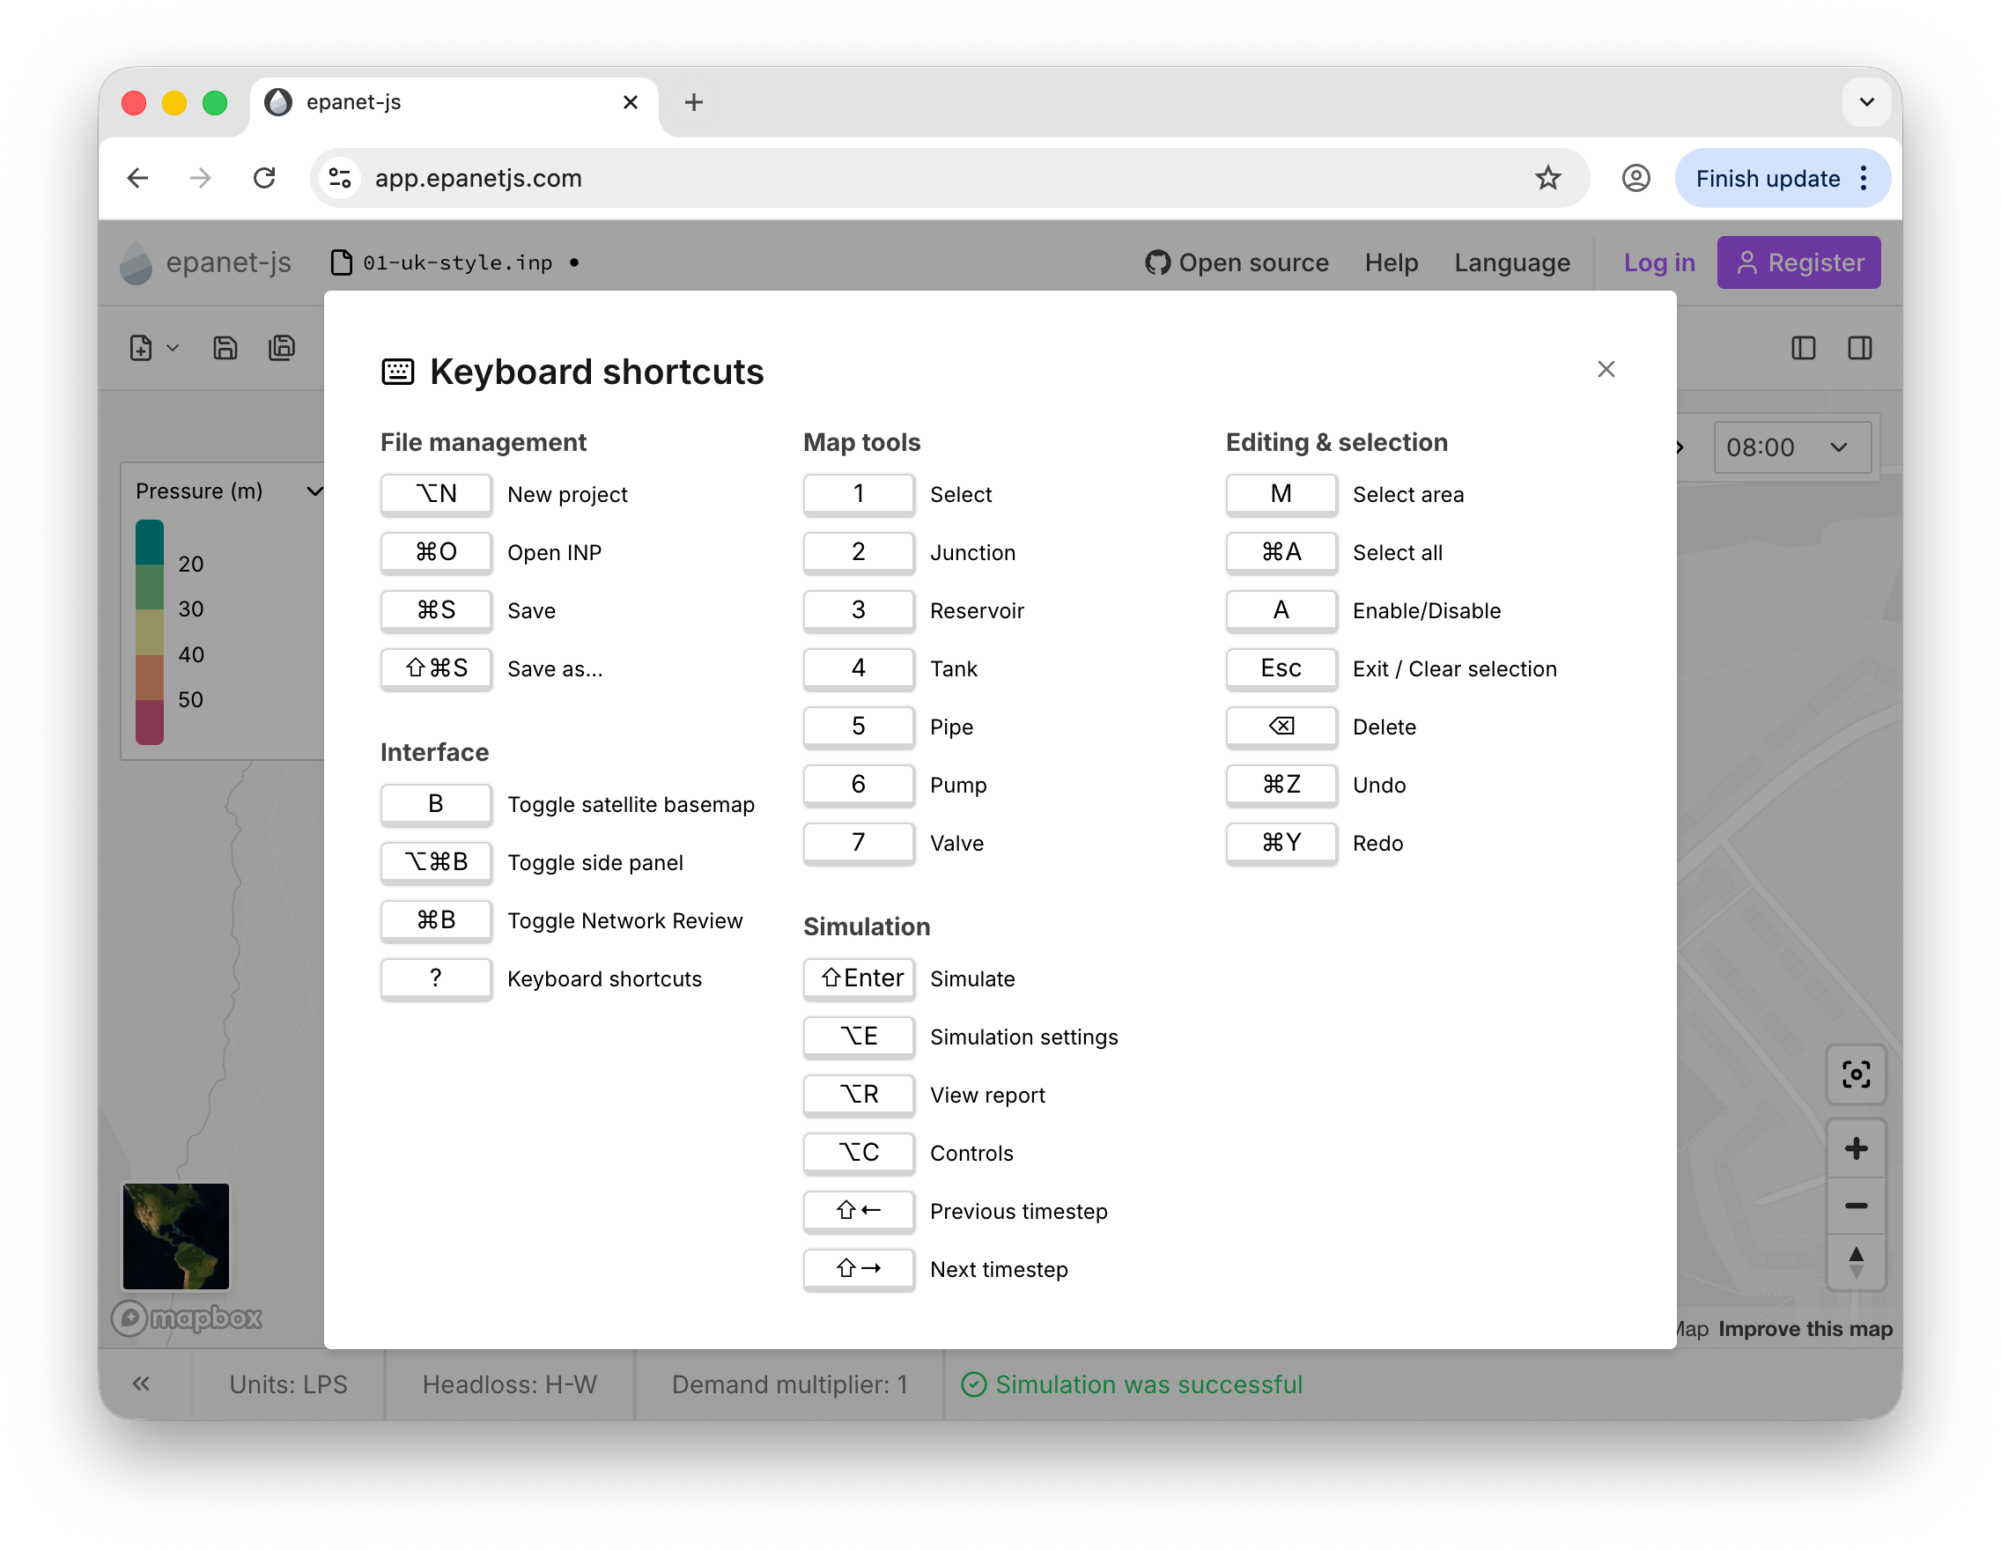Click the Save as icon in toolbar
Viewport: 2001px width, 1550px height.
click(281, 348)
